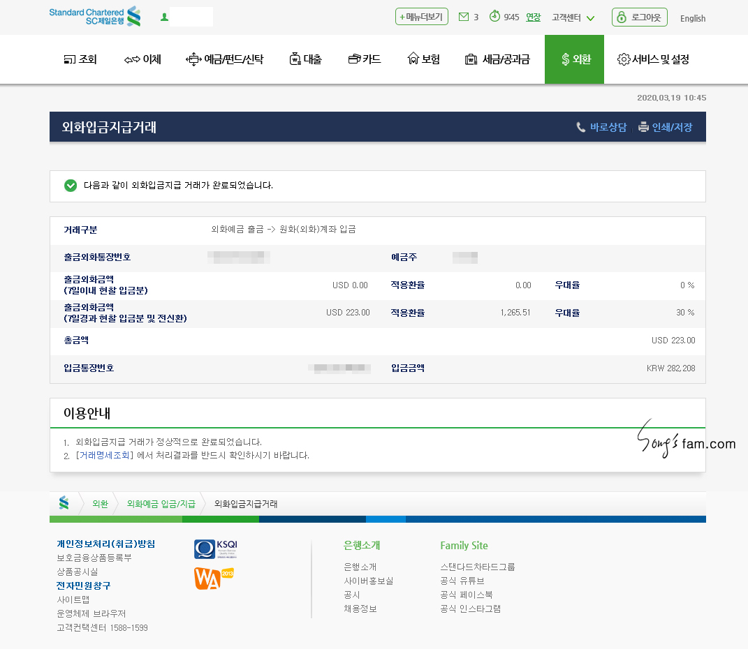This screenshot has height=649, width=748.
Task: Click the KSQI certification badge
Action: coord(216,549)
